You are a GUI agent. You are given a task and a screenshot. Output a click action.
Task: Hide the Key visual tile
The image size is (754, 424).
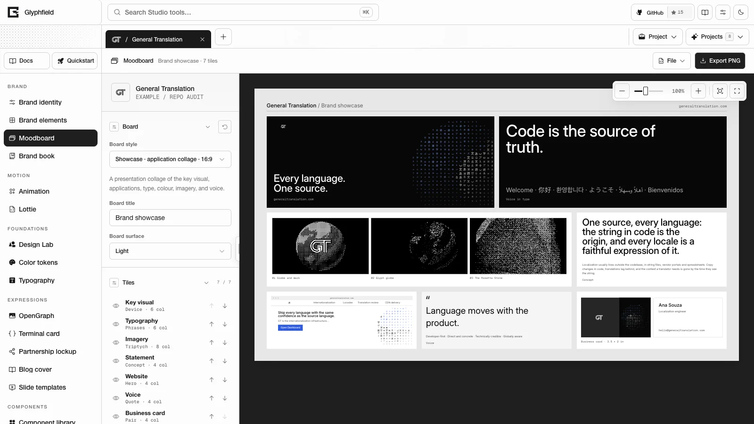(x=115, y=306)
